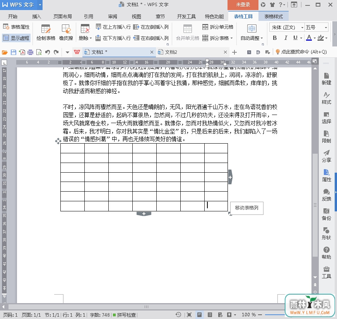Click Insert Column to Right (在右侧插入列)
This screenshot has width=337, height=319.
click(151, 38)
